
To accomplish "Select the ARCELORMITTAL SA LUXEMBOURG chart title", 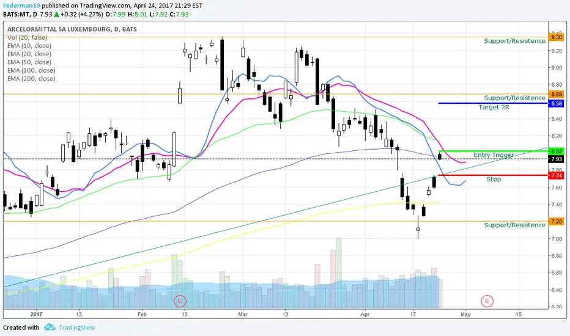I will point(72,29).
